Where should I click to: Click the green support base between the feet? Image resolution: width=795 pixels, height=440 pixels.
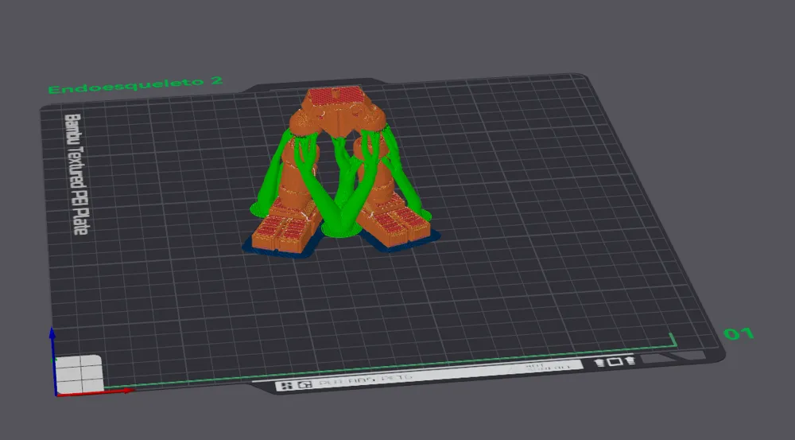pyautogui.click(x=340, y=230)
